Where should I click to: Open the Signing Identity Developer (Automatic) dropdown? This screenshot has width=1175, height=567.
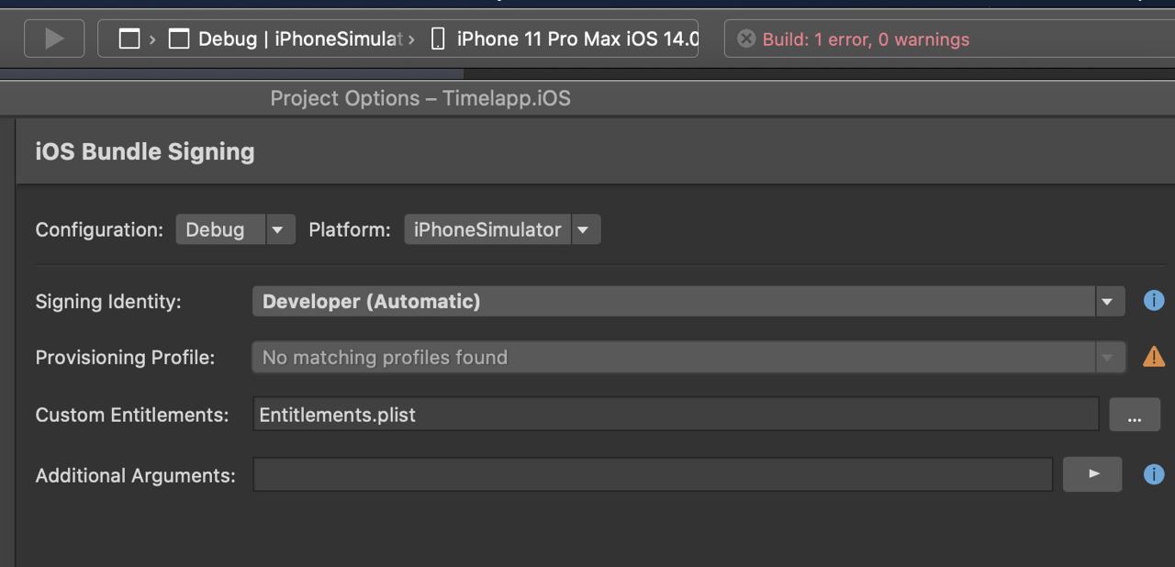(688, 301)
